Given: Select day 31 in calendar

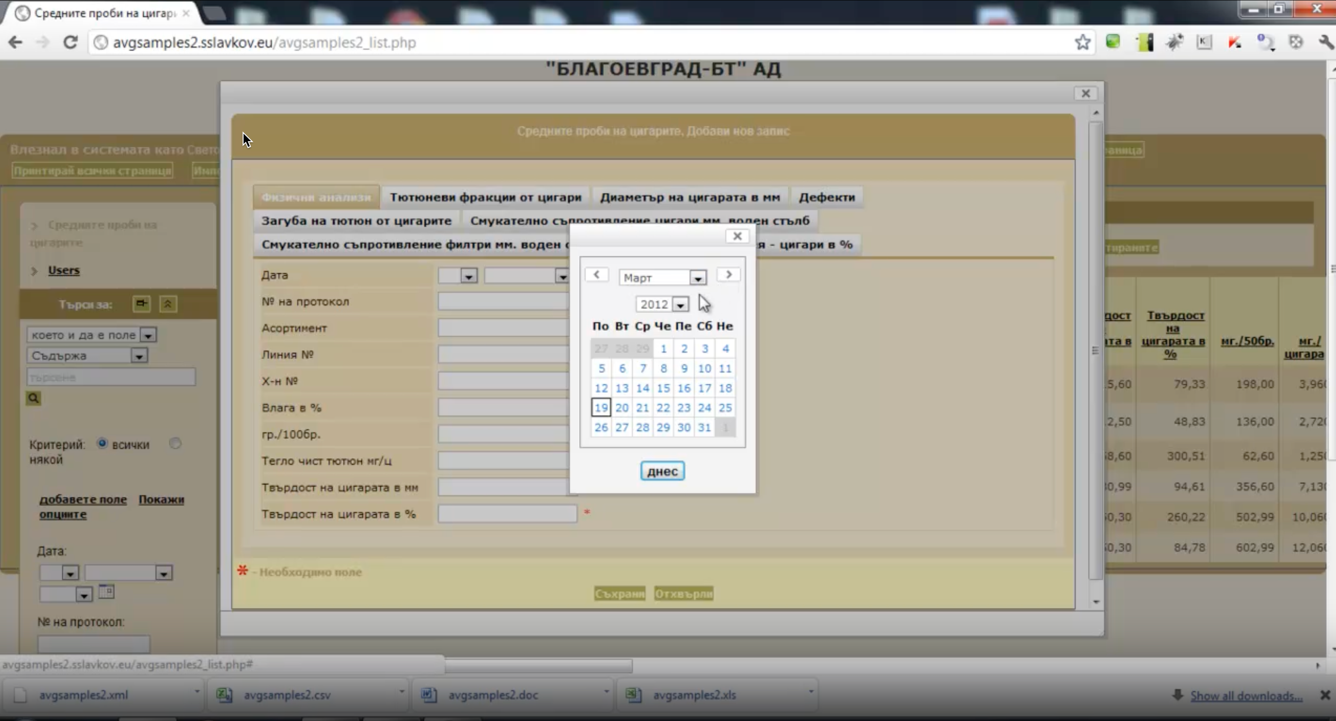Looking at the screenshot, I should pyautogui.click(x=704, y=427).
